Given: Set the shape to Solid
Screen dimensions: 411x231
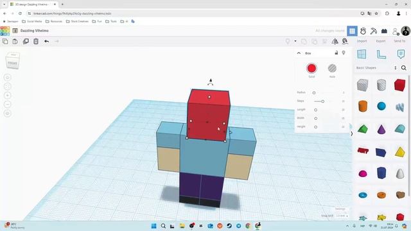Looking at the screenshot, I should (311, 69).
